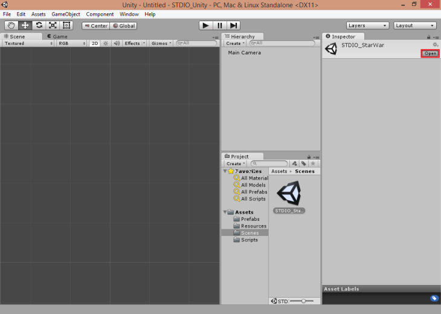Open the Prefabs folder

(246, 219)
